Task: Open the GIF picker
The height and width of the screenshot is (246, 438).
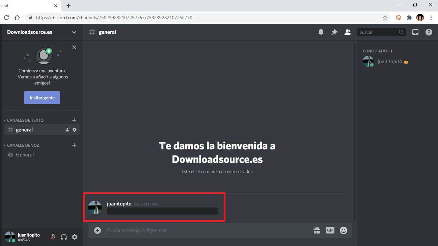Action: coord(330,230)
